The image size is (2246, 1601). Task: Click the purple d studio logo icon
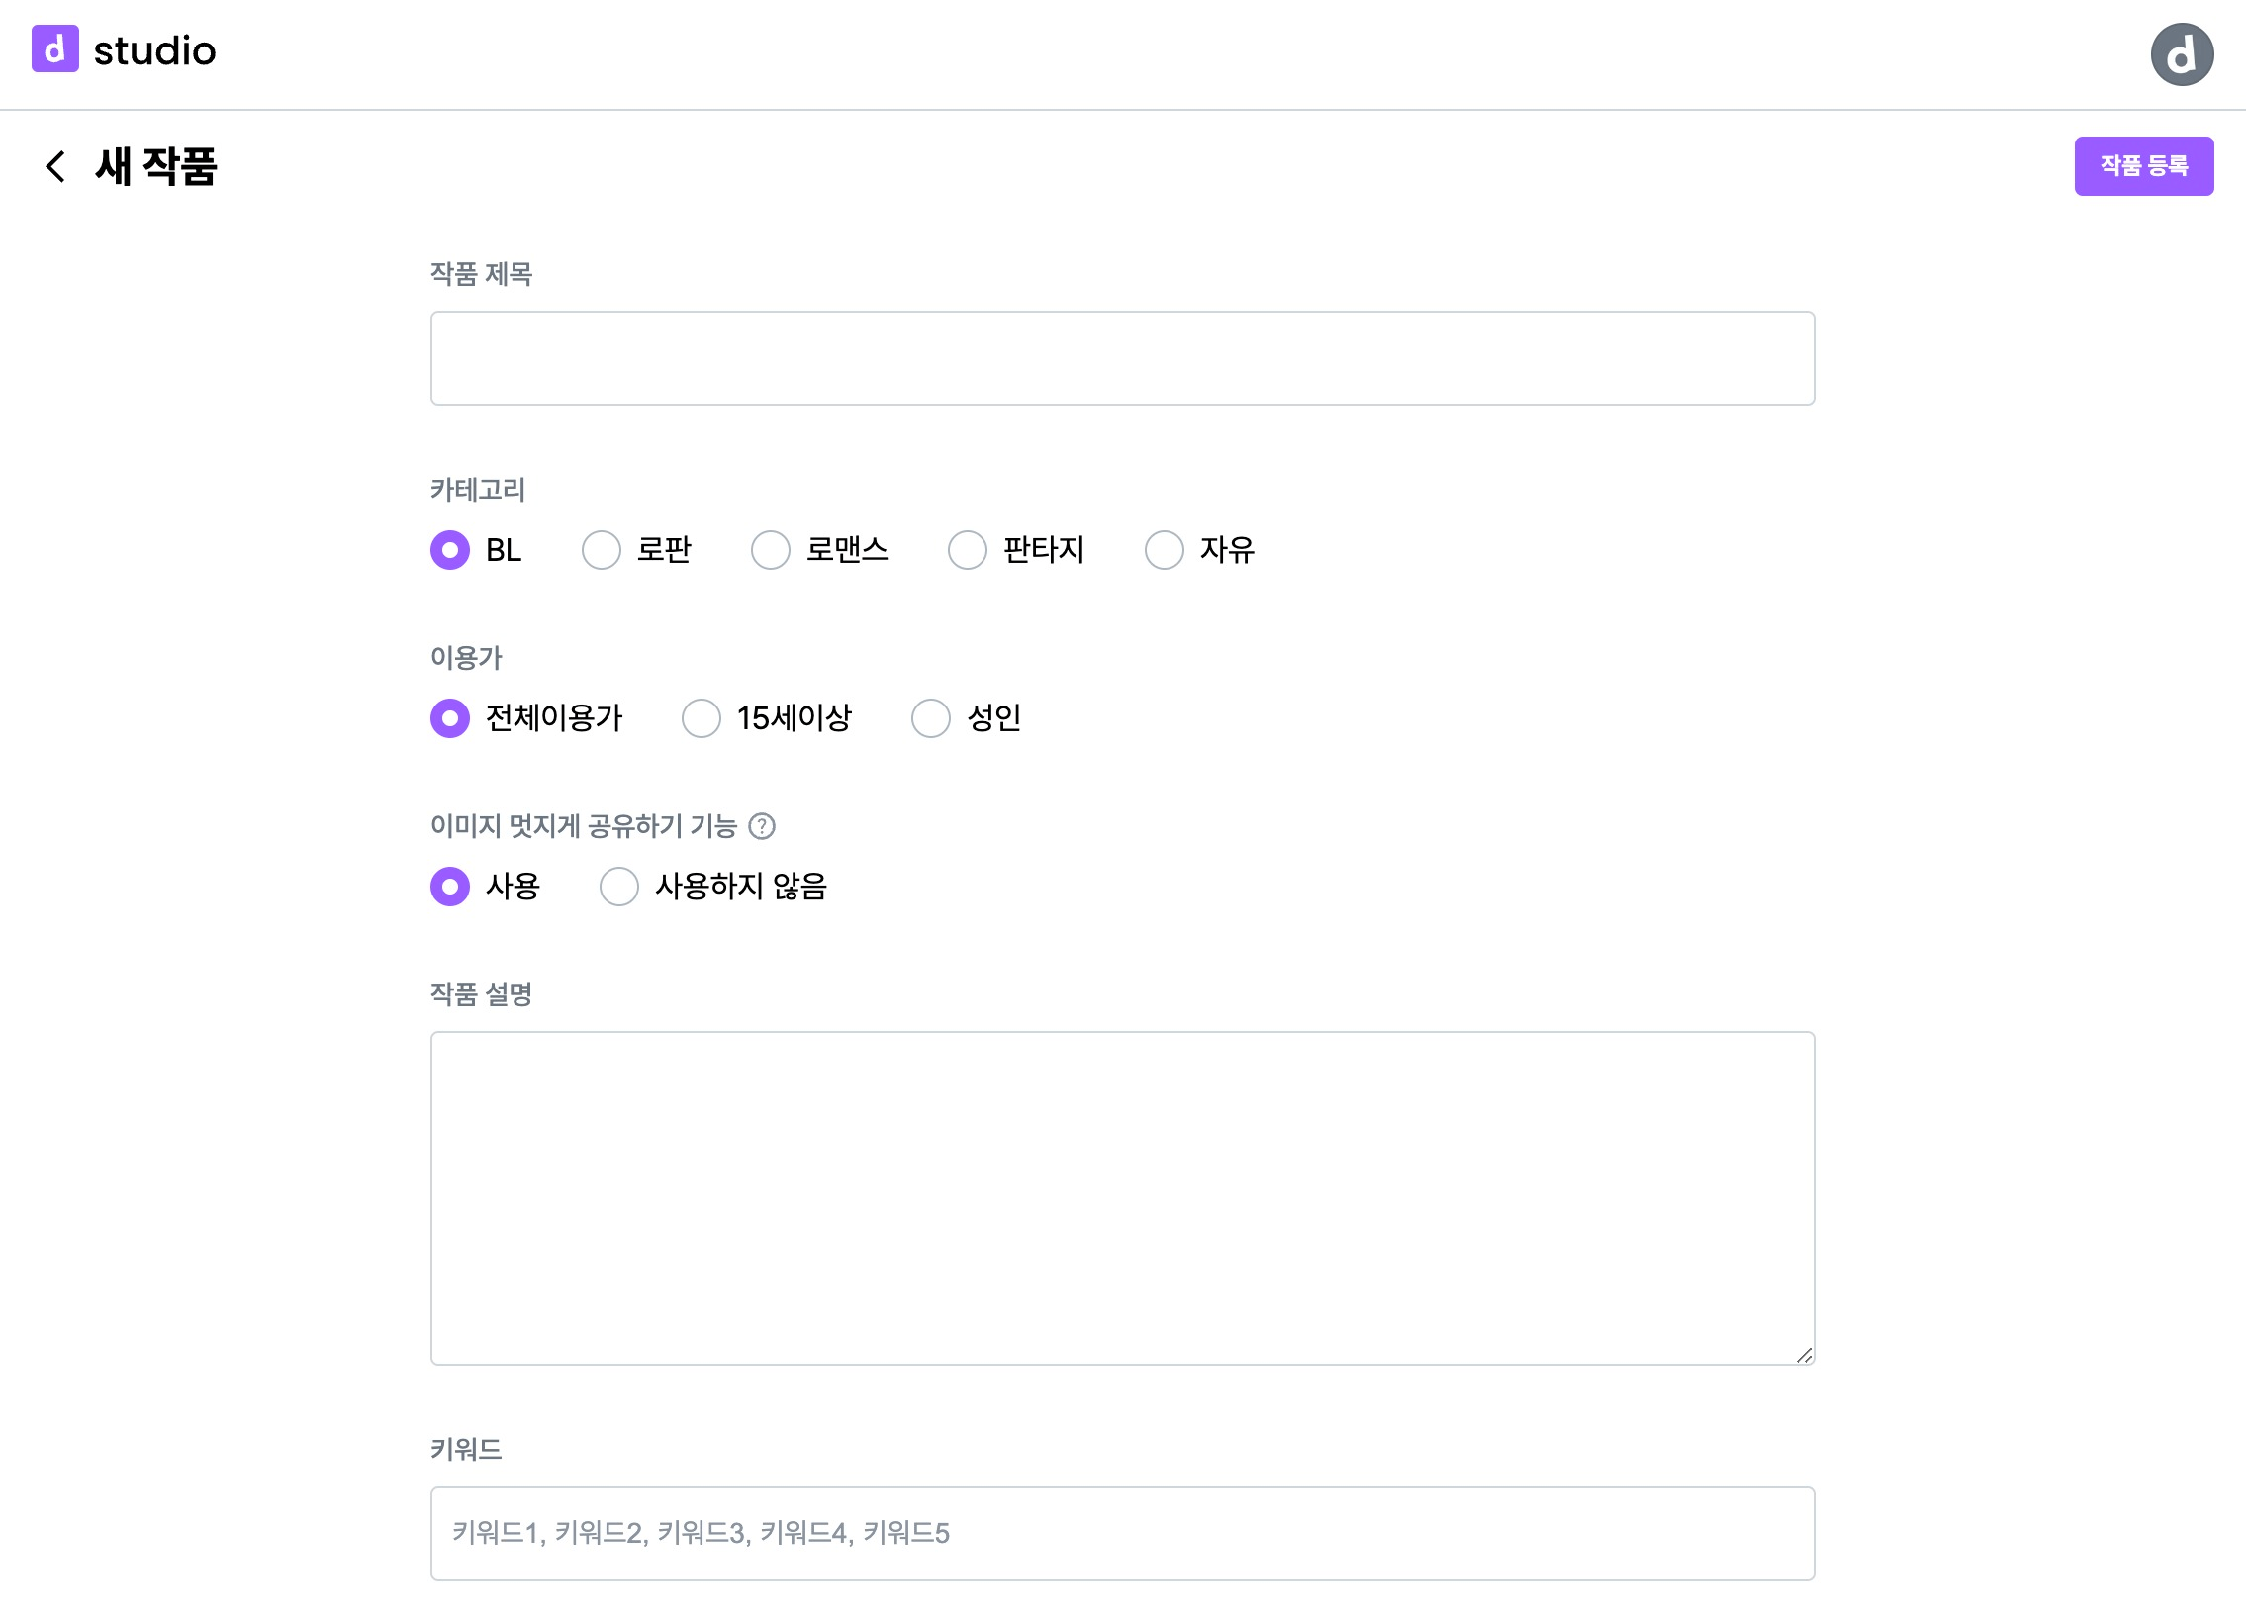(54, 49)
